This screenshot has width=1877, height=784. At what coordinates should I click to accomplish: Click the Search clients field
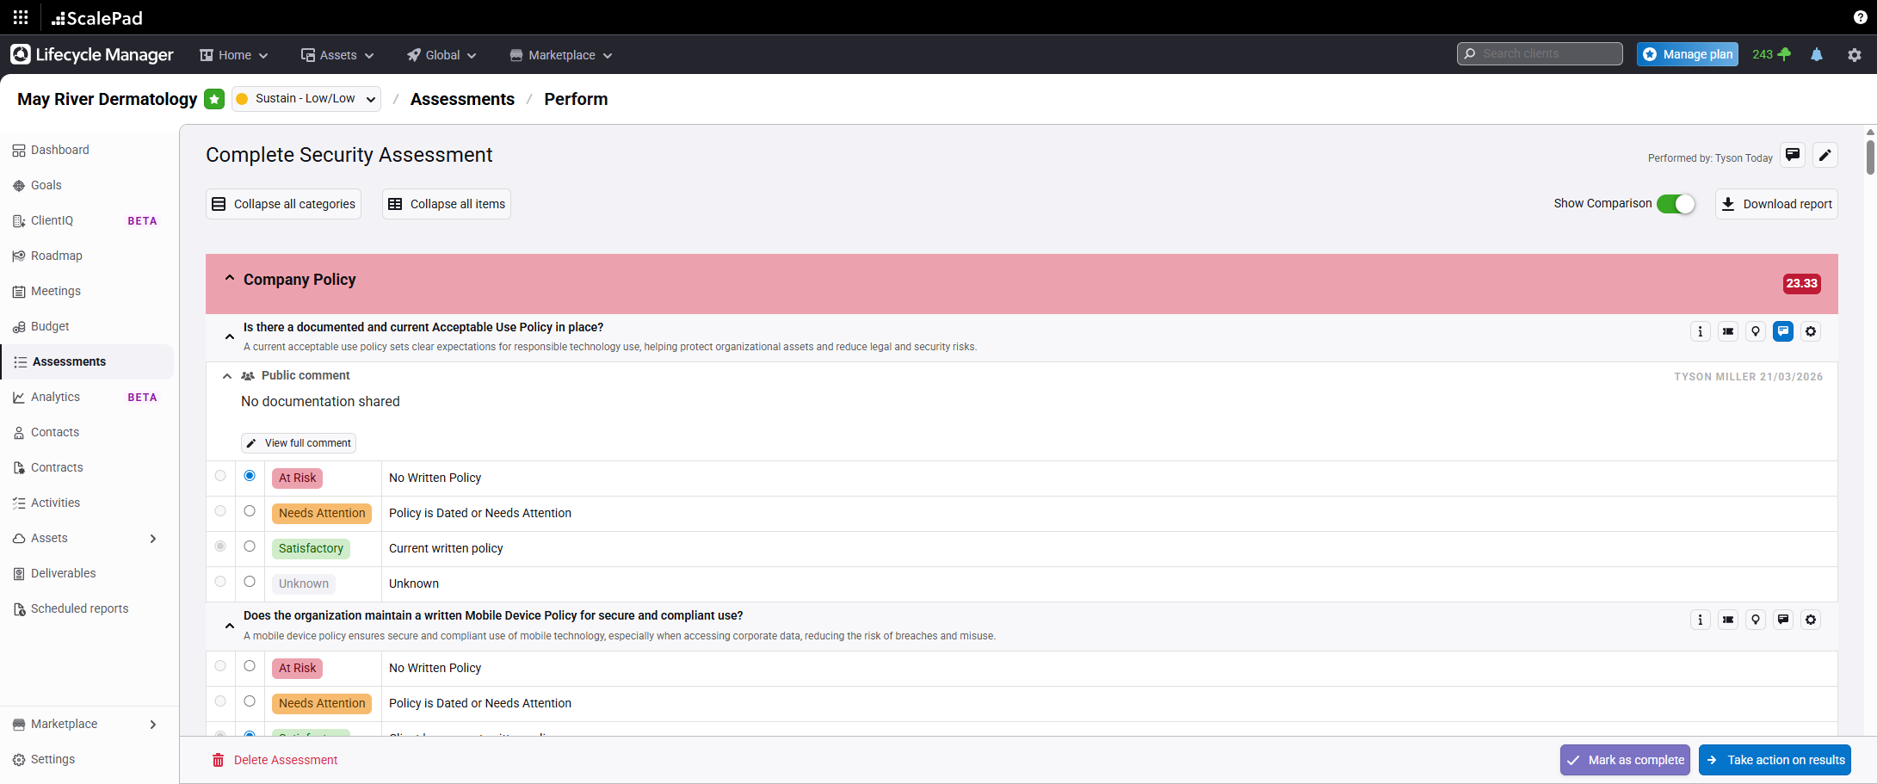1540,54
